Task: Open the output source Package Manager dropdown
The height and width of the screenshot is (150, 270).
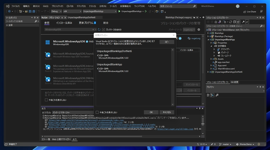Action: tap(72, 112)
